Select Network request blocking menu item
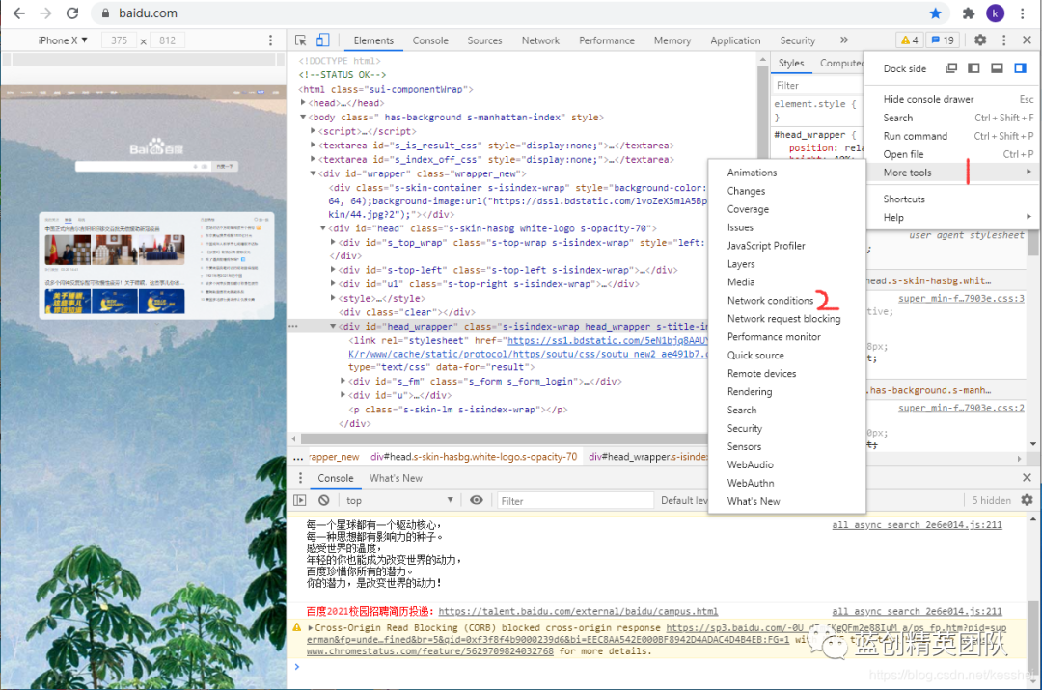This screenshot has height=690, width=1042. 783,318
